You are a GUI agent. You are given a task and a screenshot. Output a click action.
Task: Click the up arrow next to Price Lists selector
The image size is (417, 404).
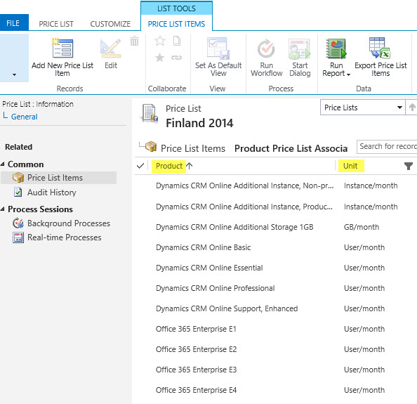(412, 107)
